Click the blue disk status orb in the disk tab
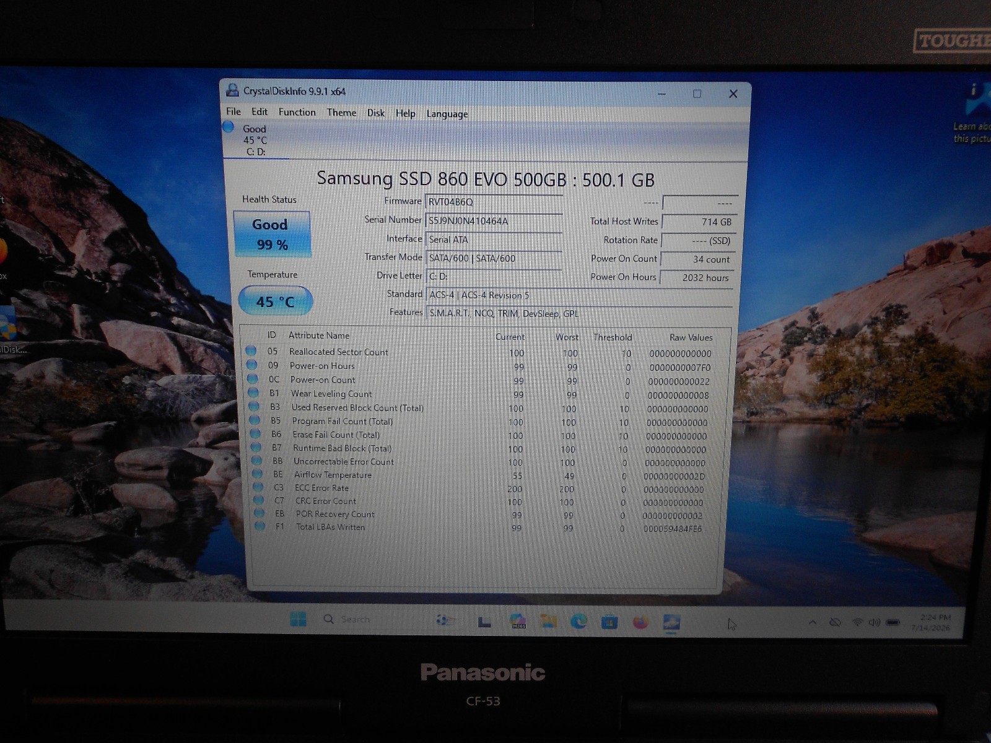 click(x=229, y=127)
